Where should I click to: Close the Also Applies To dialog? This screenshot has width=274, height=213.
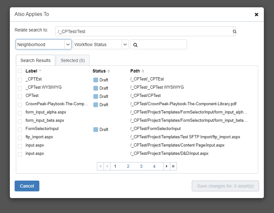pos(256,15)
